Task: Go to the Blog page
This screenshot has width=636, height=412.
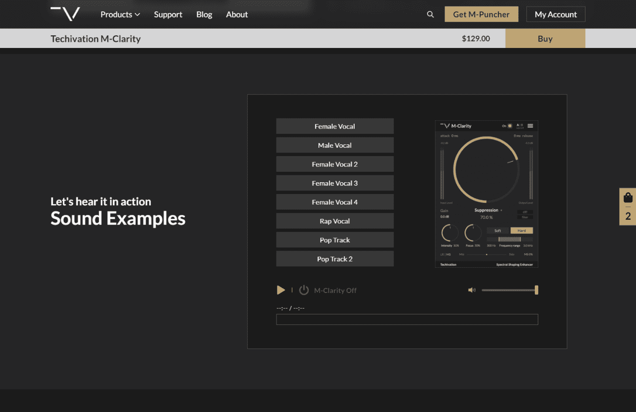Action: pyautogui.click(x=204, y=14)
